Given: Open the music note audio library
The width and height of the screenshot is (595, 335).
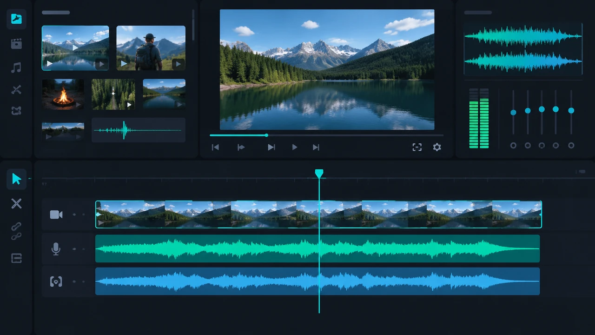Looking at the screenshot, I should click(16, 68).
